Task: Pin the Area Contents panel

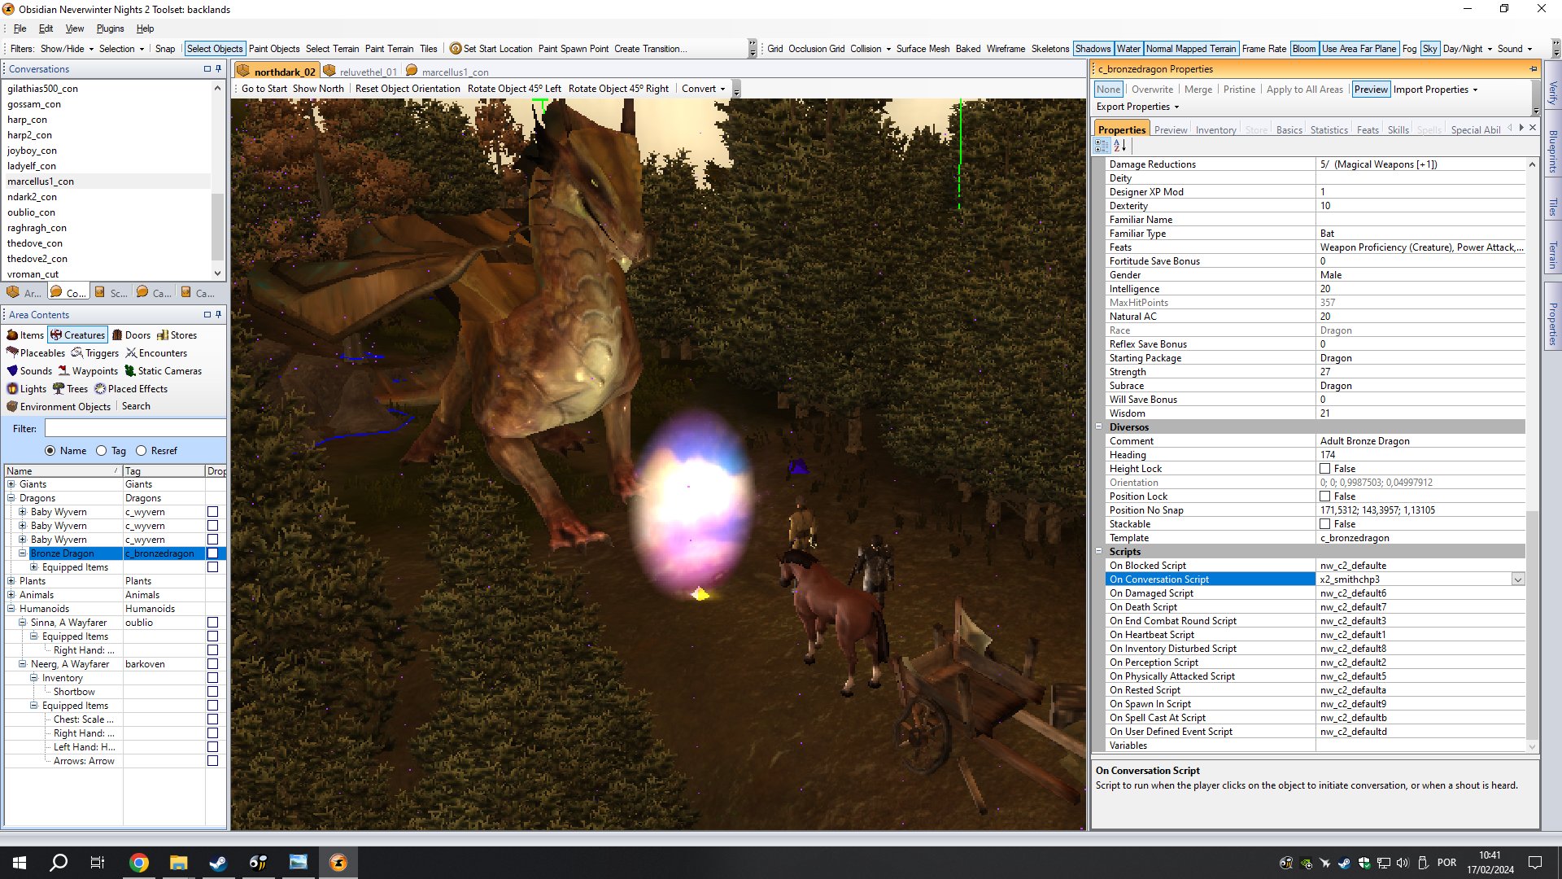Action: (218, 315)
